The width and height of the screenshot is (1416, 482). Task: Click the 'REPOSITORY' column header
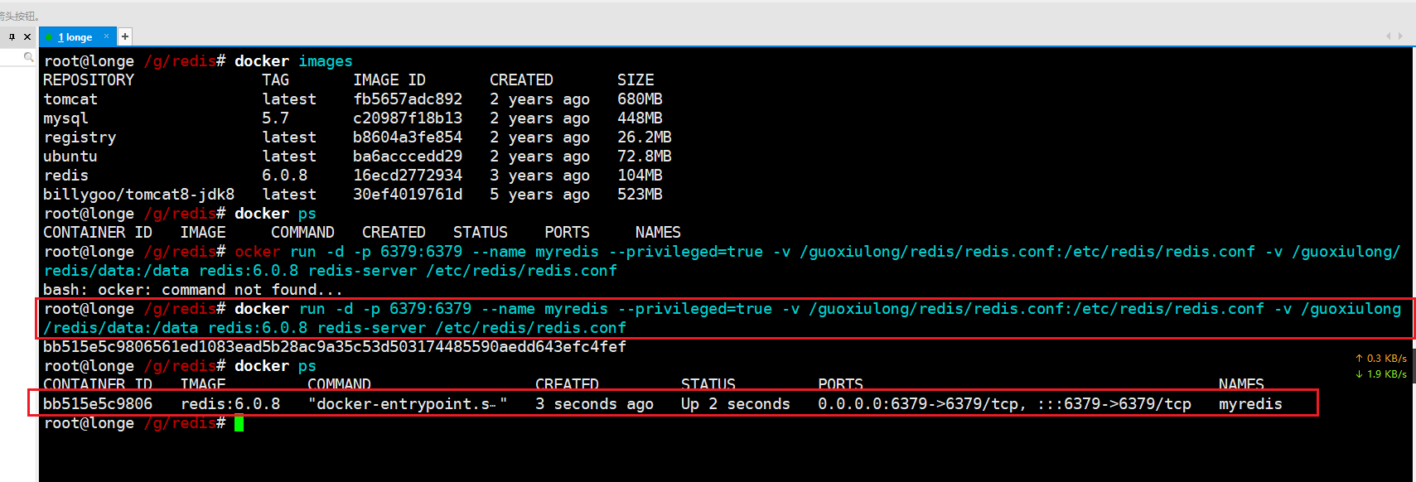tap(89, 80)
